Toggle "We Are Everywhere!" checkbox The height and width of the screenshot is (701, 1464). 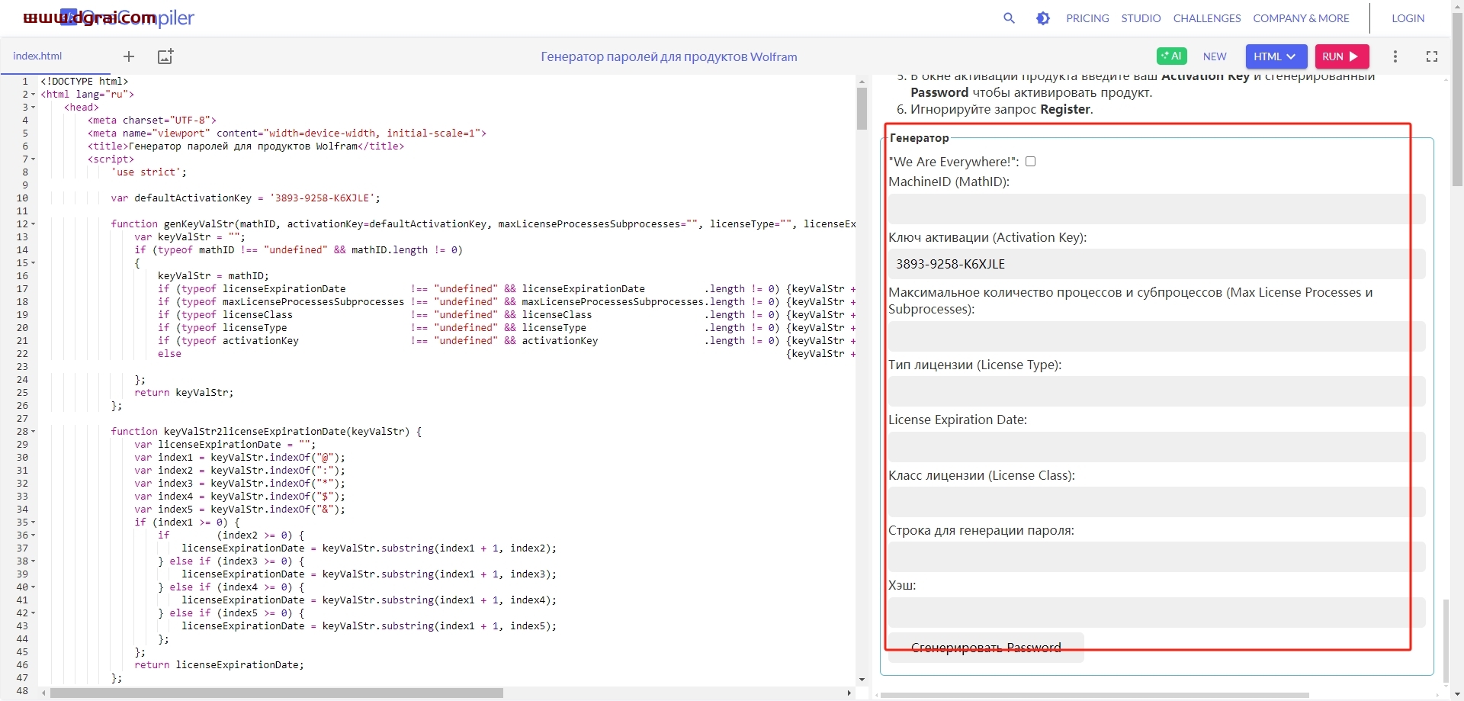pyautogui.click(x=1030, y=161)
